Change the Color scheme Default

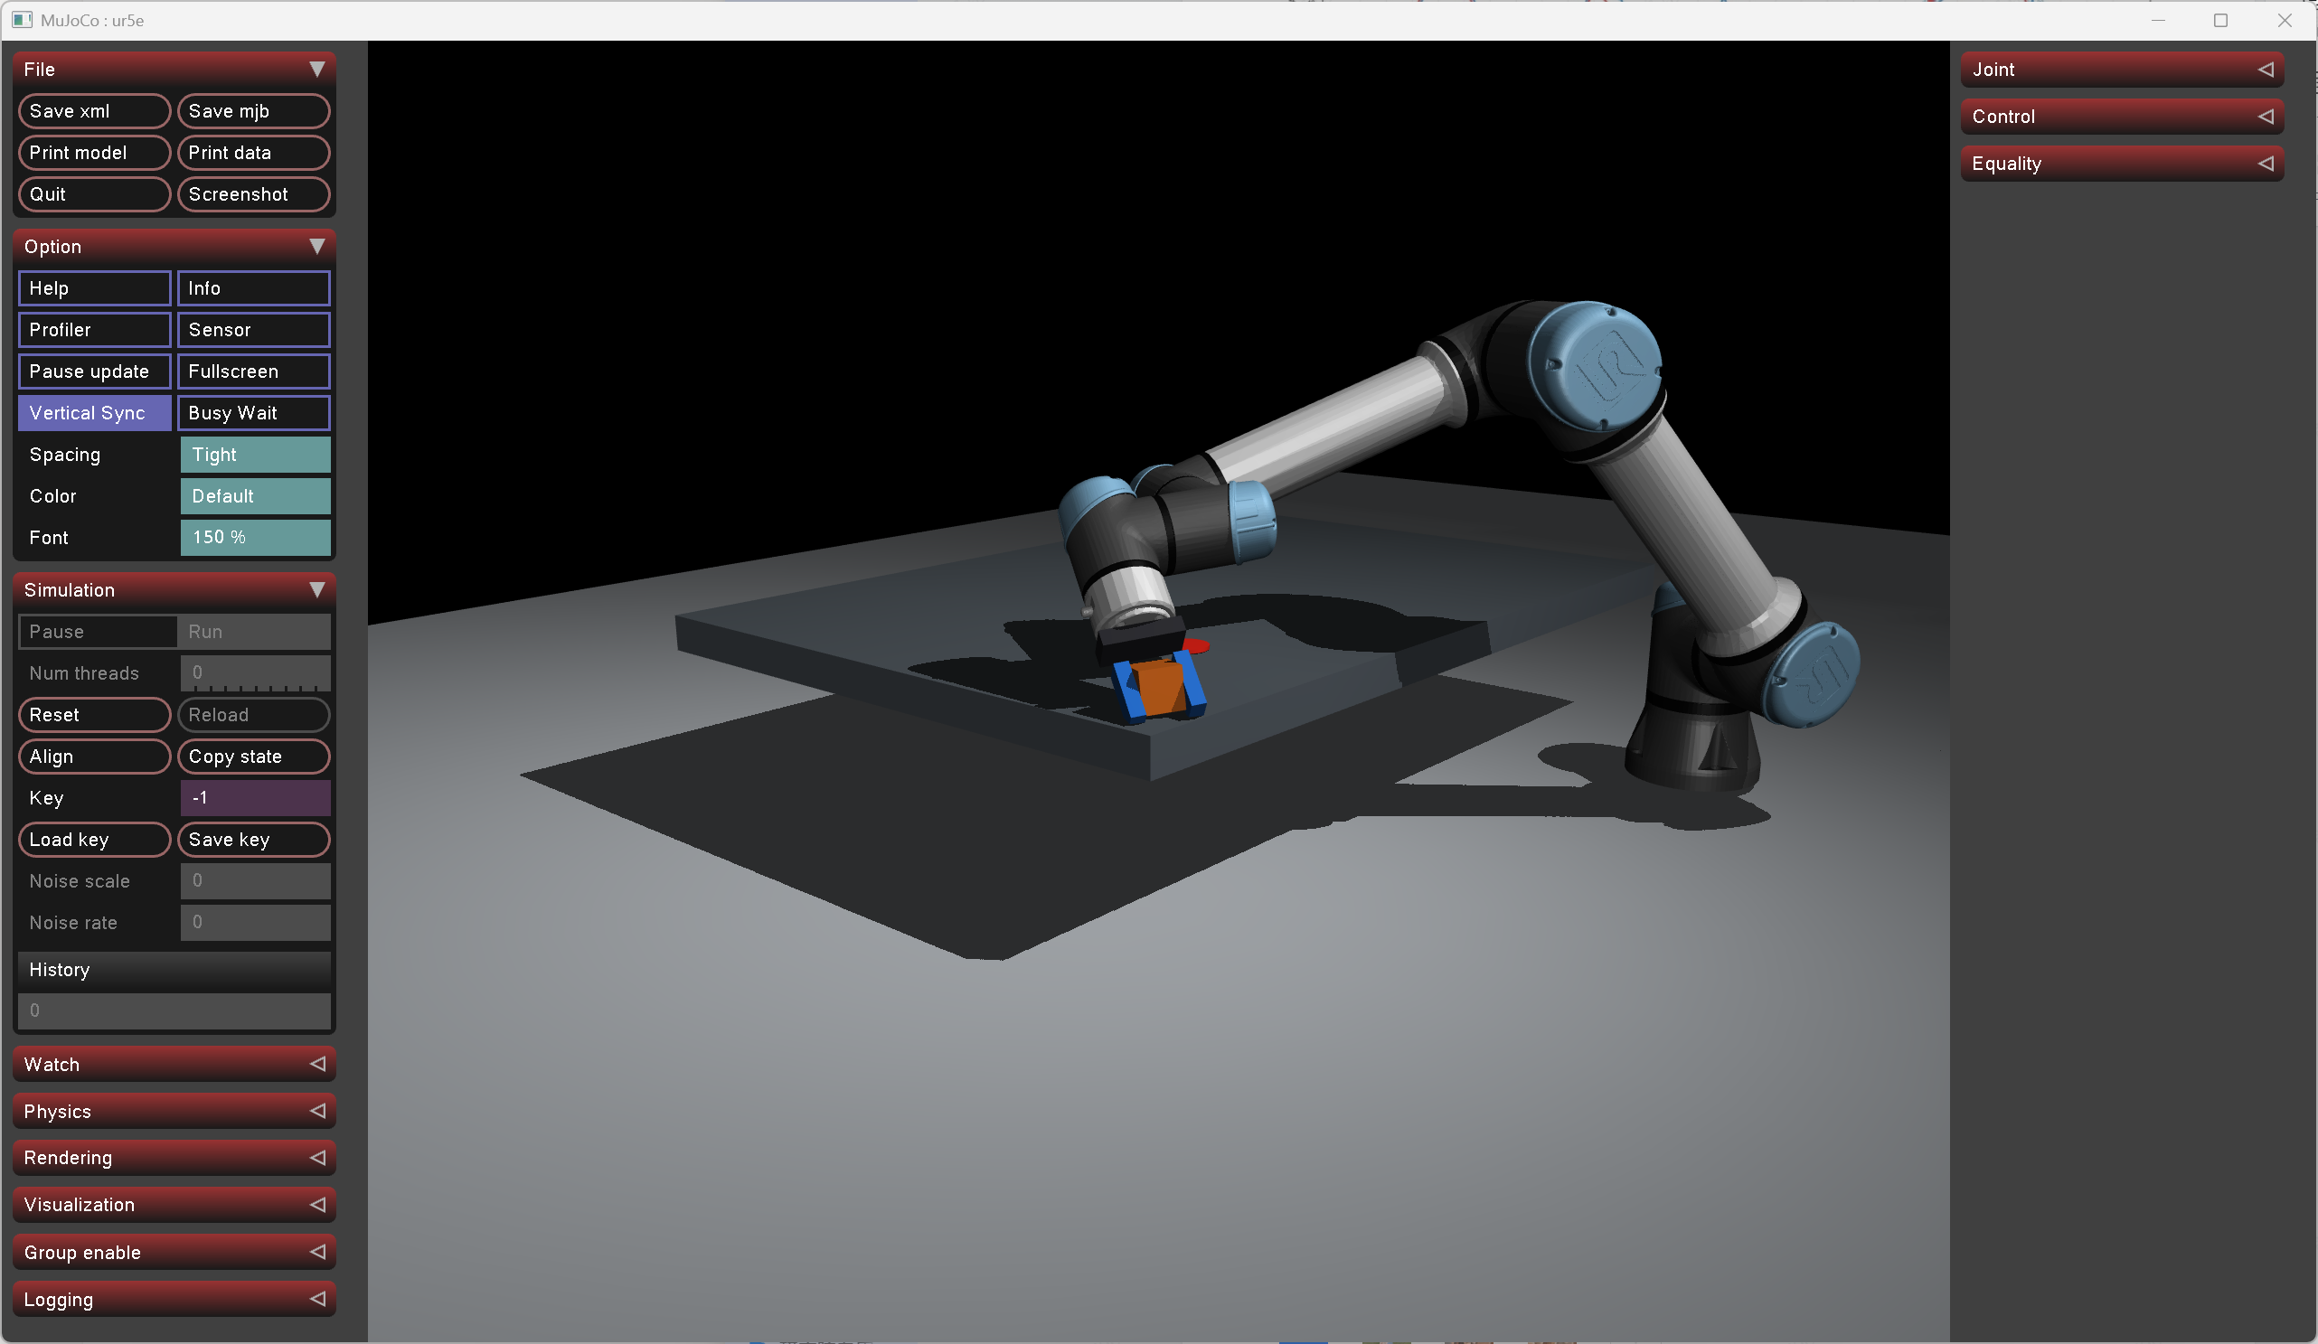[x=256, y=496]
